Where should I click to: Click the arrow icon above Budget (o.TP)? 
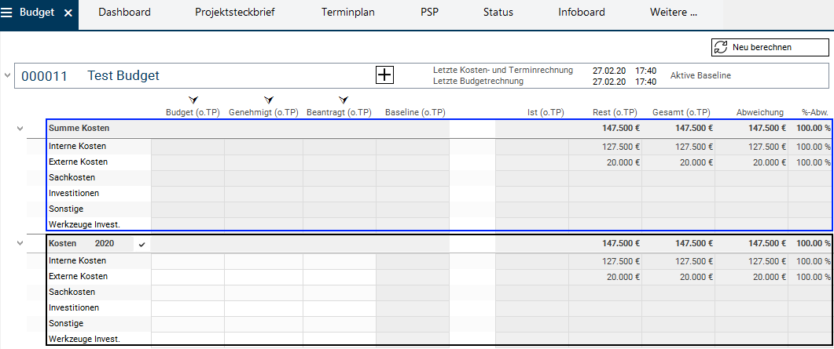193,100
